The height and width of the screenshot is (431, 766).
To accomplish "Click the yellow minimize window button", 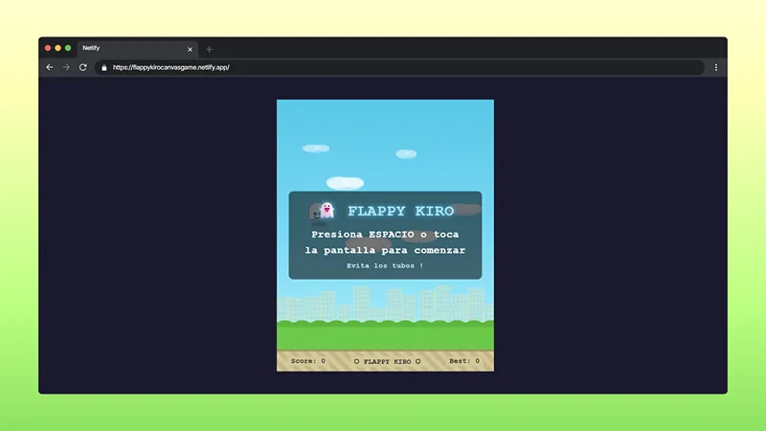I will [x=57, y=48].
